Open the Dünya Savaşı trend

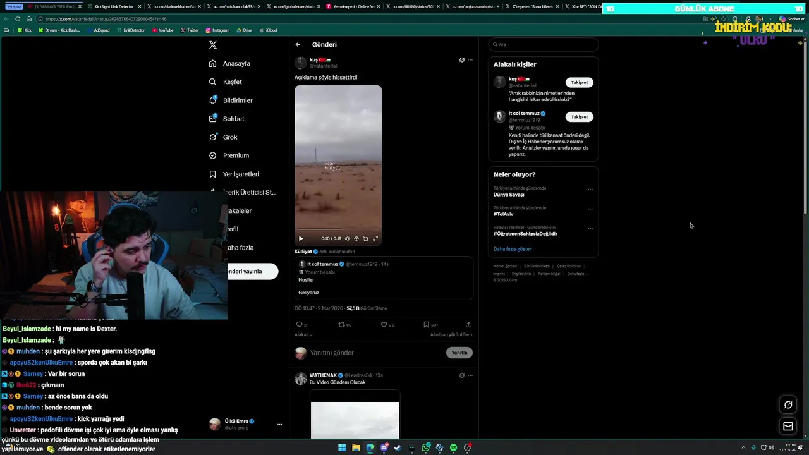(x=509, y=195)
